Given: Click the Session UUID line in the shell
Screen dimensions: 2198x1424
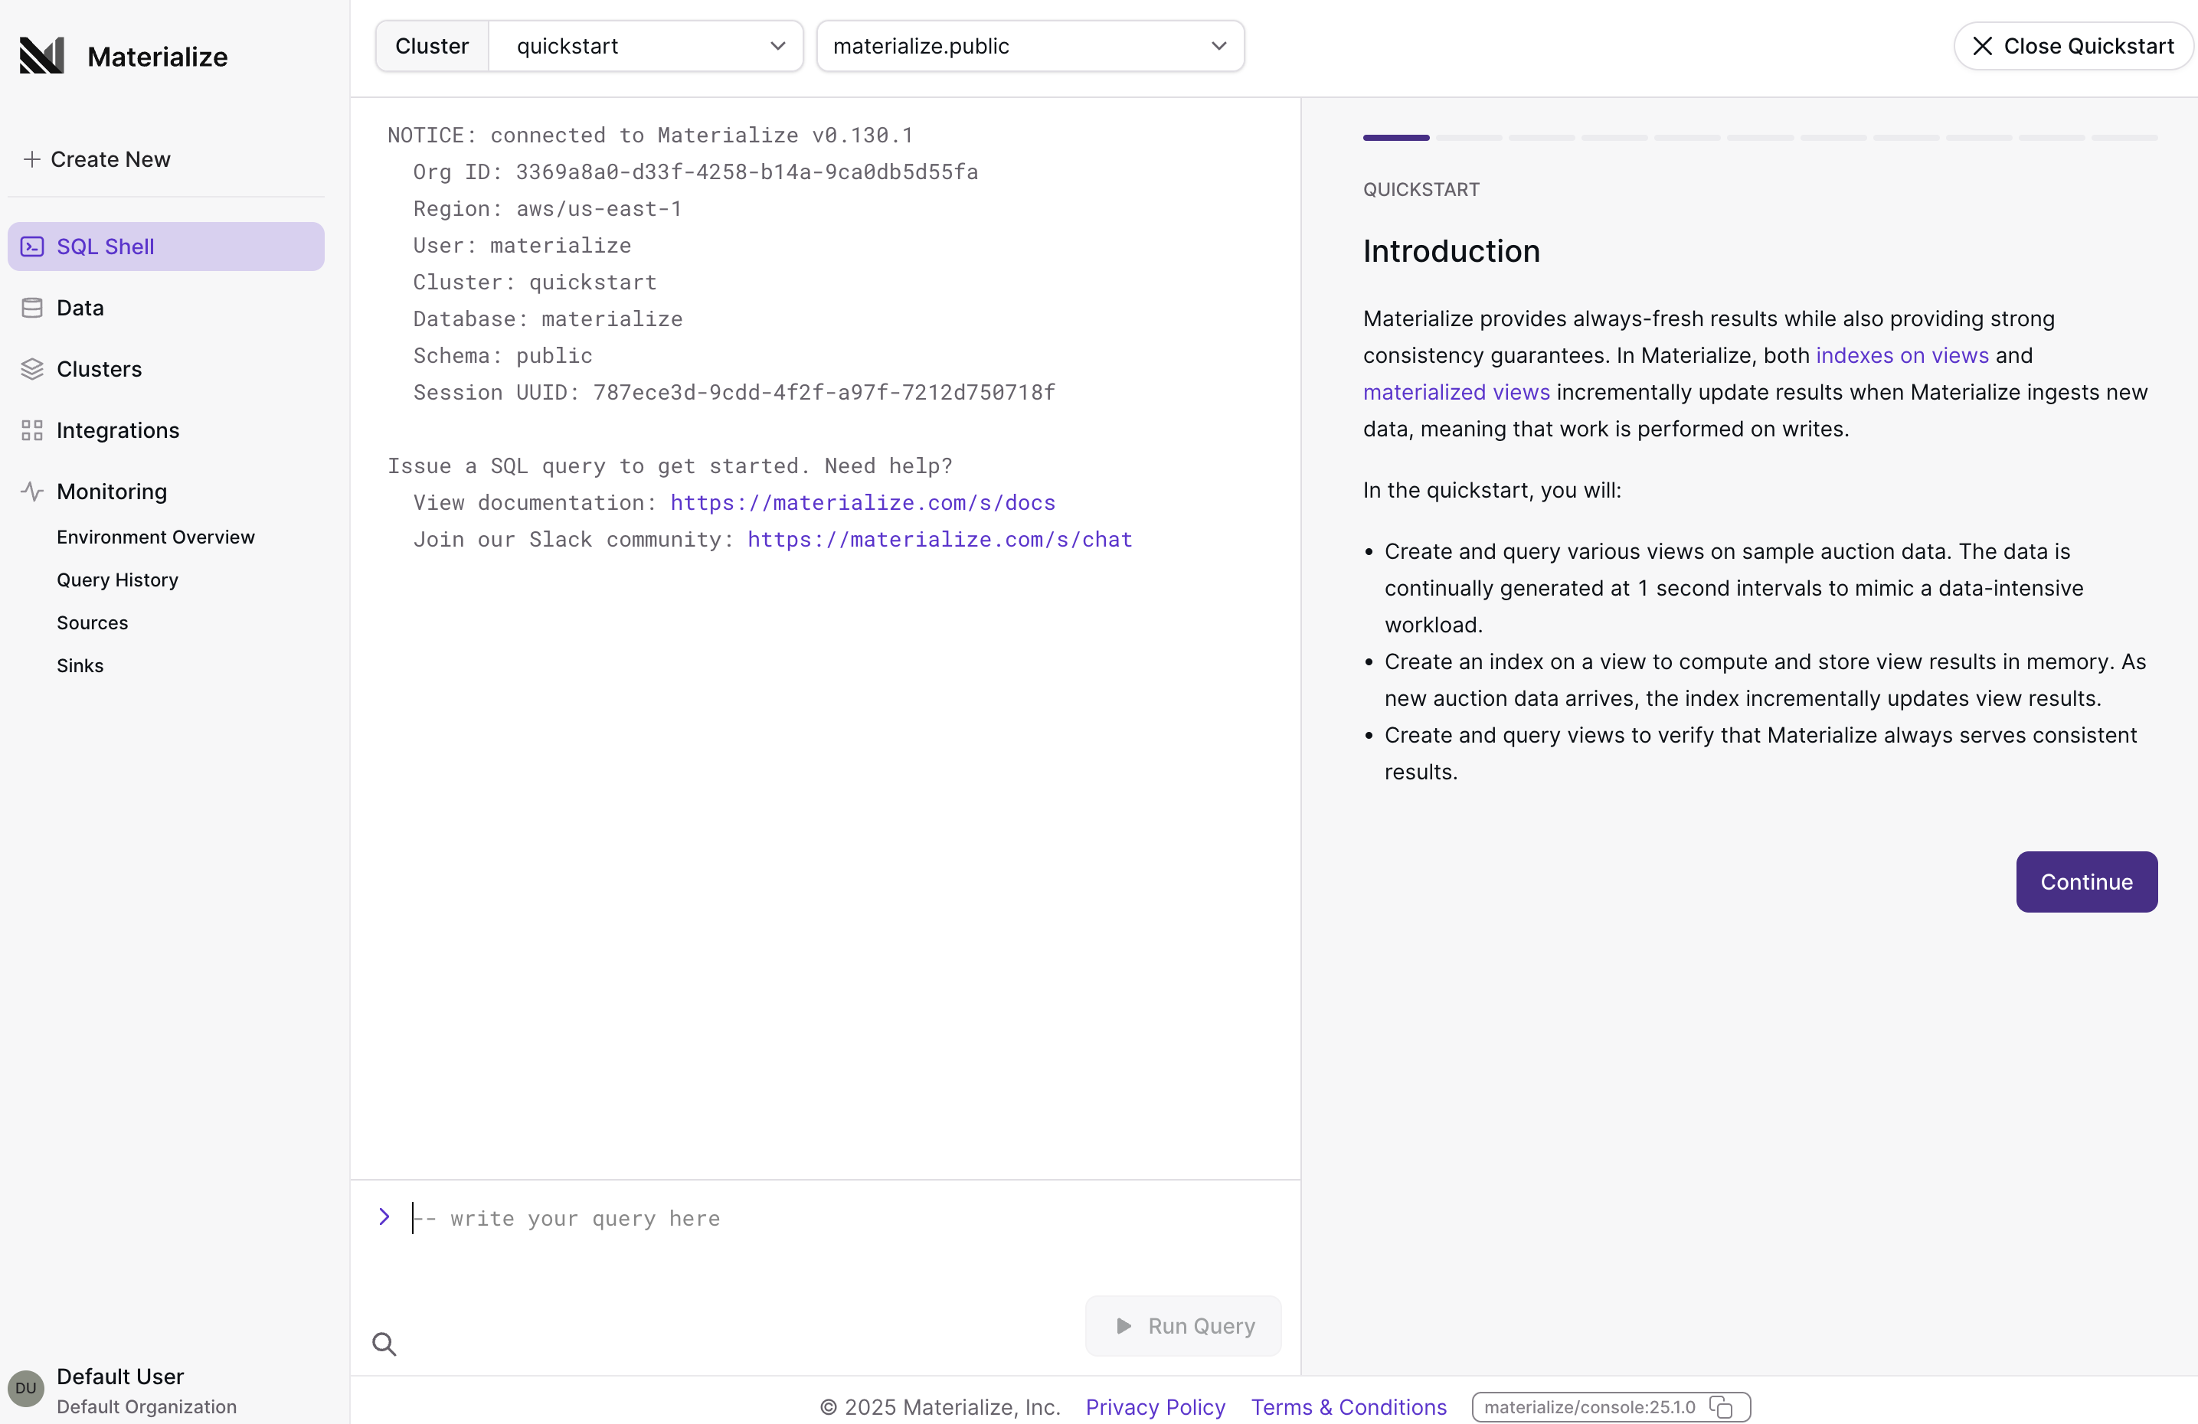Looking at the screenshot, I should pyautogui.click(x=734, y=393).
